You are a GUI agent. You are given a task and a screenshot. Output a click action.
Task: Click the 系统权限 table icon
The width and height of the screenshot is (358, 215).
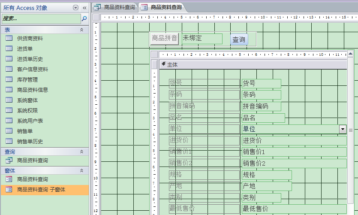click(x=9, y=110)
